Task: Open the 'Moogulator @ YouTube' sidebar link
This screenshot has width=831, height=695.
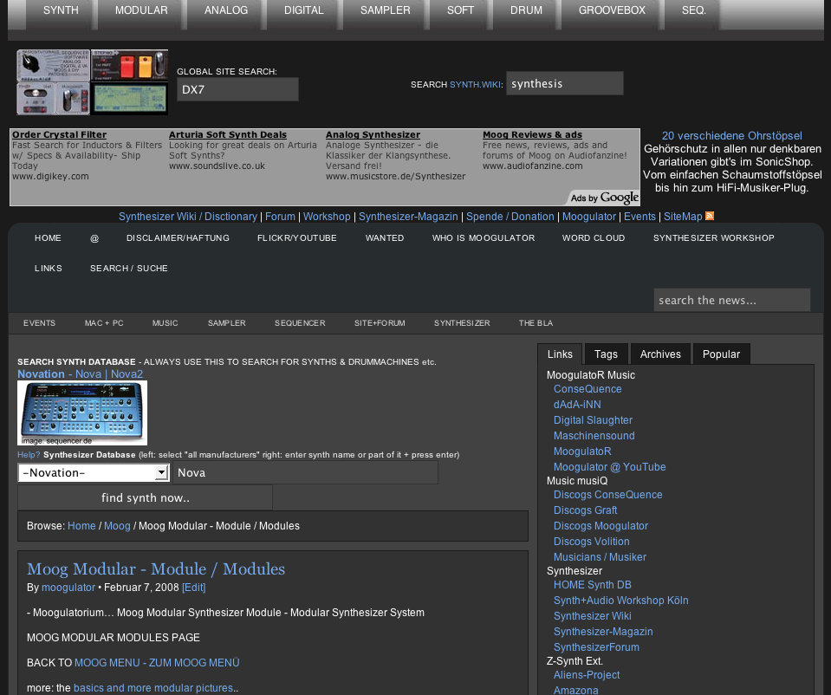Action: pos(609,466)
